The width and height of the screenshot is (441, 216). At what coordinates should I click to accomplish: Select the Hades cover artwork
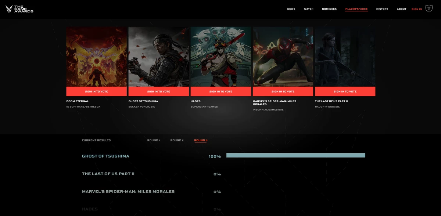pos(220,57)
